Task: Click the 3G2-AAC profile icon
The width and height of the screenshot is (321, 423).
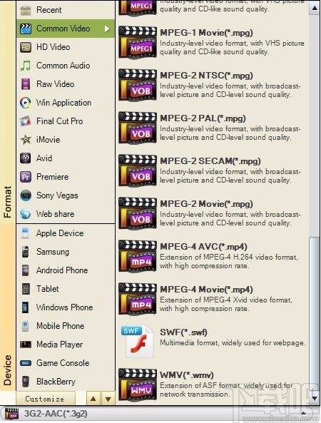Action: tap(11, 414)
